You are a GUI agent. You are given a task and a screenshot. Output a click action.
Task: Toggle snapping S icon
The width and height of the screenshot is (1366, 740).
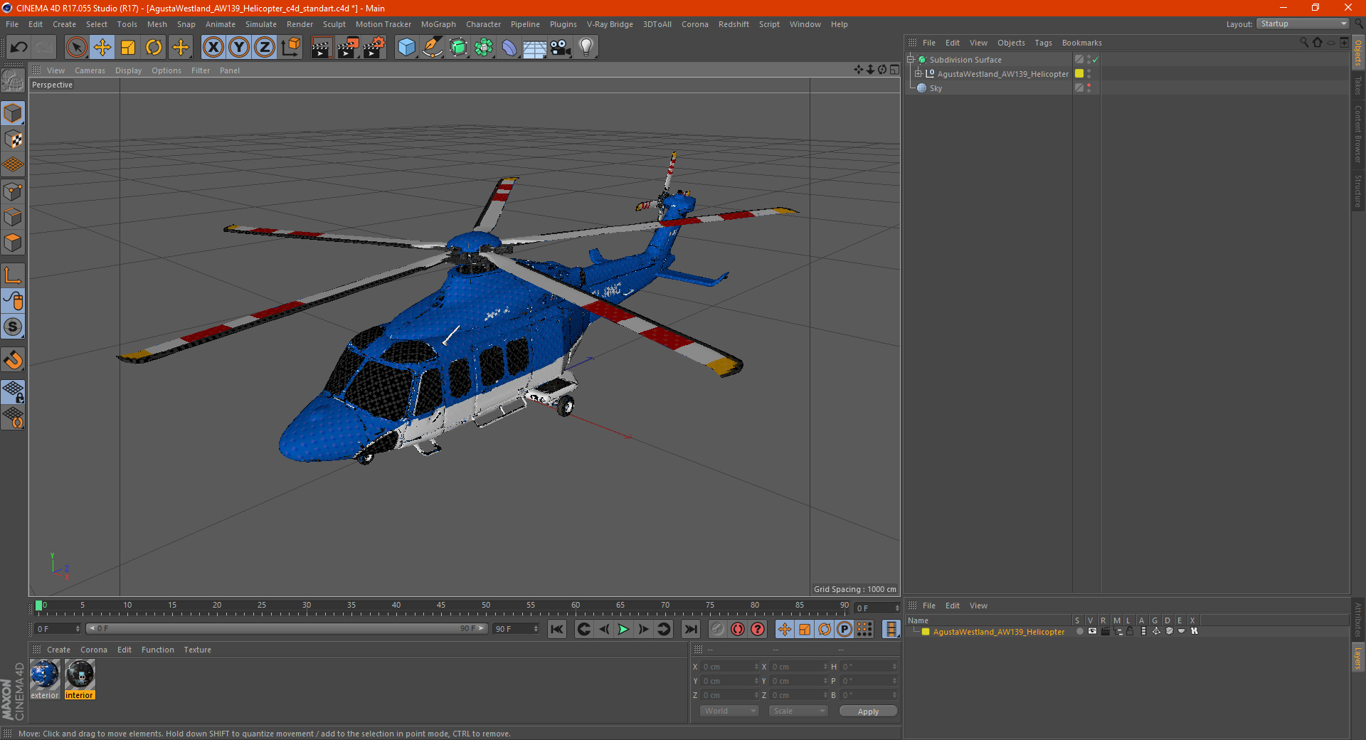[13, 327]
